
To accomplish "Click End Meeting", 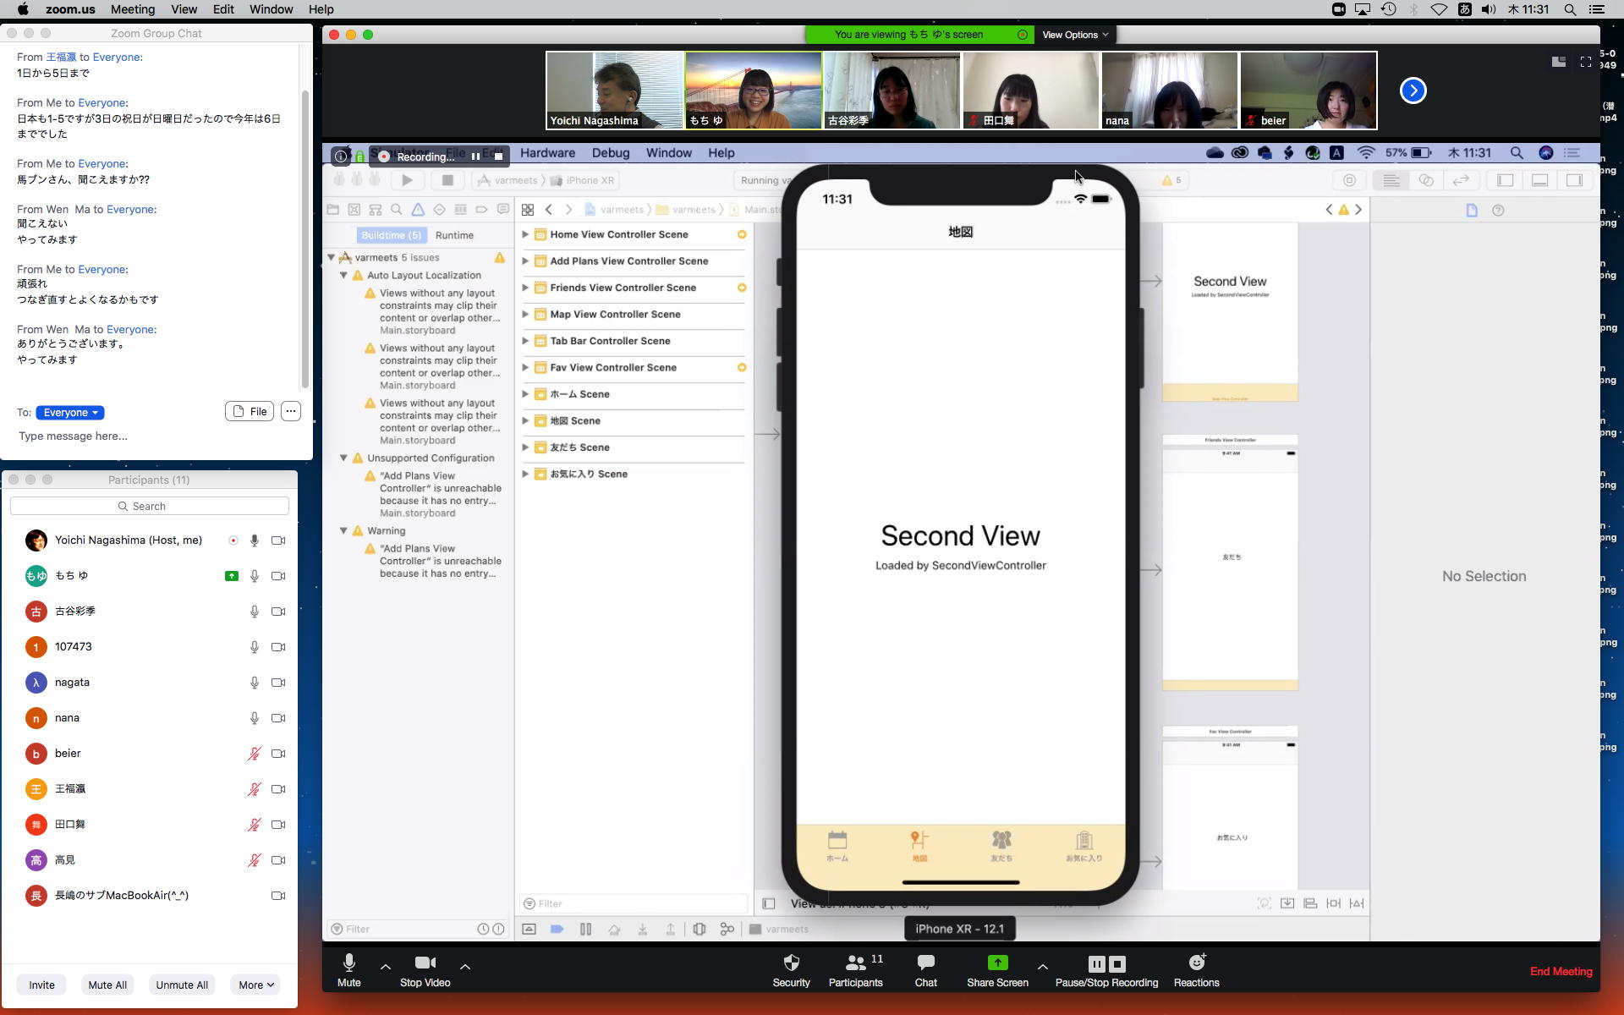I will pos(1561,971).
